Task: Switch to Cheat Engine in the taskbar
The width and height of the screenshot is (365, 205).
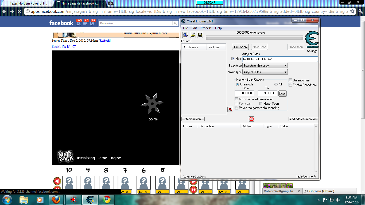Action: (x=90, y=199)
